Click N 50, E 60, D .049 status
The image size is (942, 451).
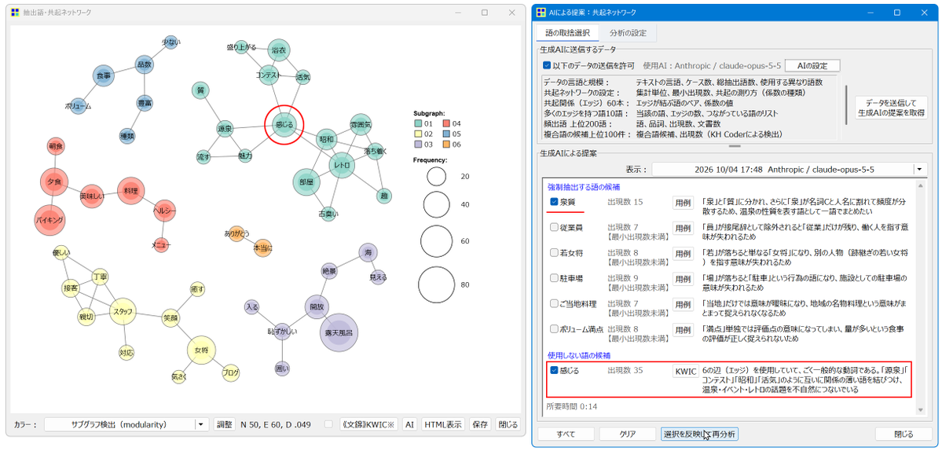[x=276, y=424]
